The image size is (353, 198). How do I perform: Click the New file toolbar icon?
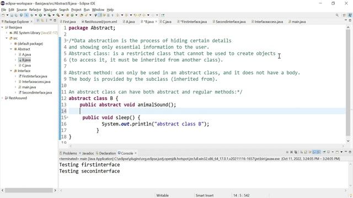(3, 15)
